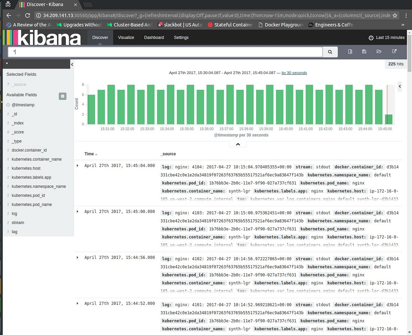
Task: Reload the page with the browser refresh icon
Action: click(x=27, y=15)
